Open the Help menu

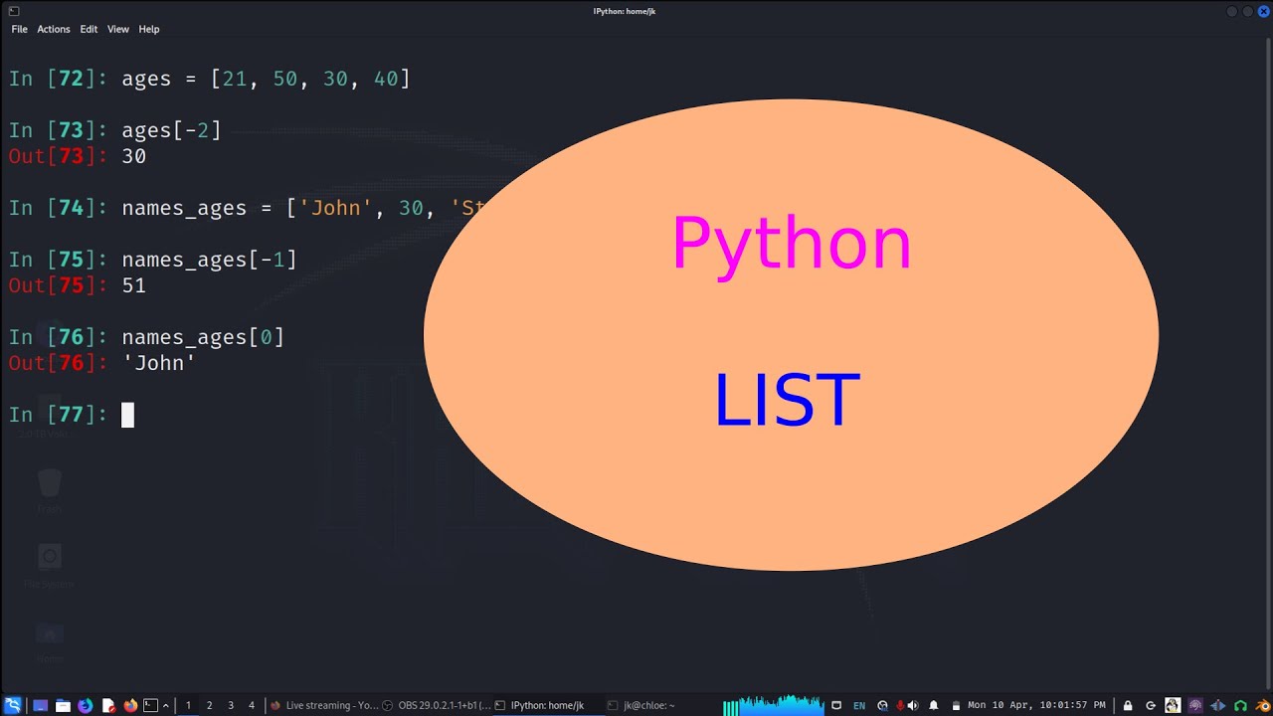[x=149, y=29]
